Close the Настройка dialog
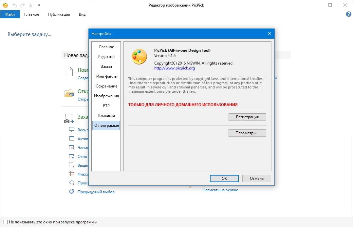The width and height of the screenshot is (353, 227). click(269, 33)
